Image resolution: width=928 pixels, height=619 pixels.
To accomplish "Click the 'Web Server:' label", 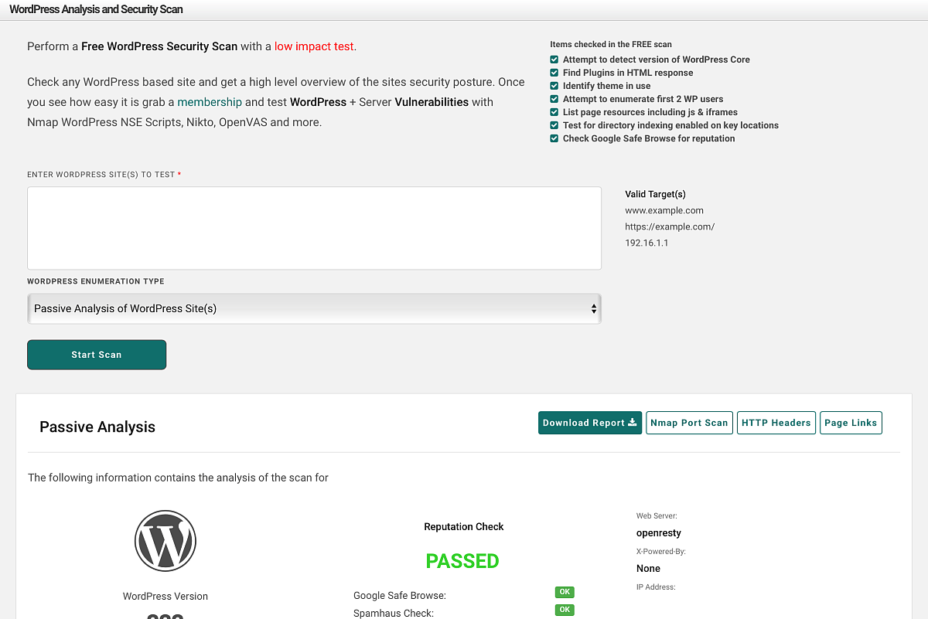I will [x=657, y=515].
